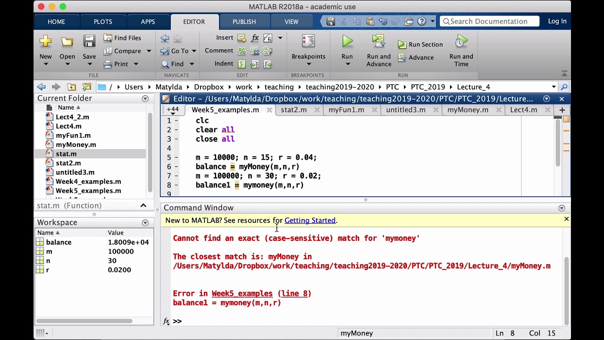The width and height of the screenshot is (604, 340).
Task: Open Workspace panel actions menu
Action: (x=145, y=223)
